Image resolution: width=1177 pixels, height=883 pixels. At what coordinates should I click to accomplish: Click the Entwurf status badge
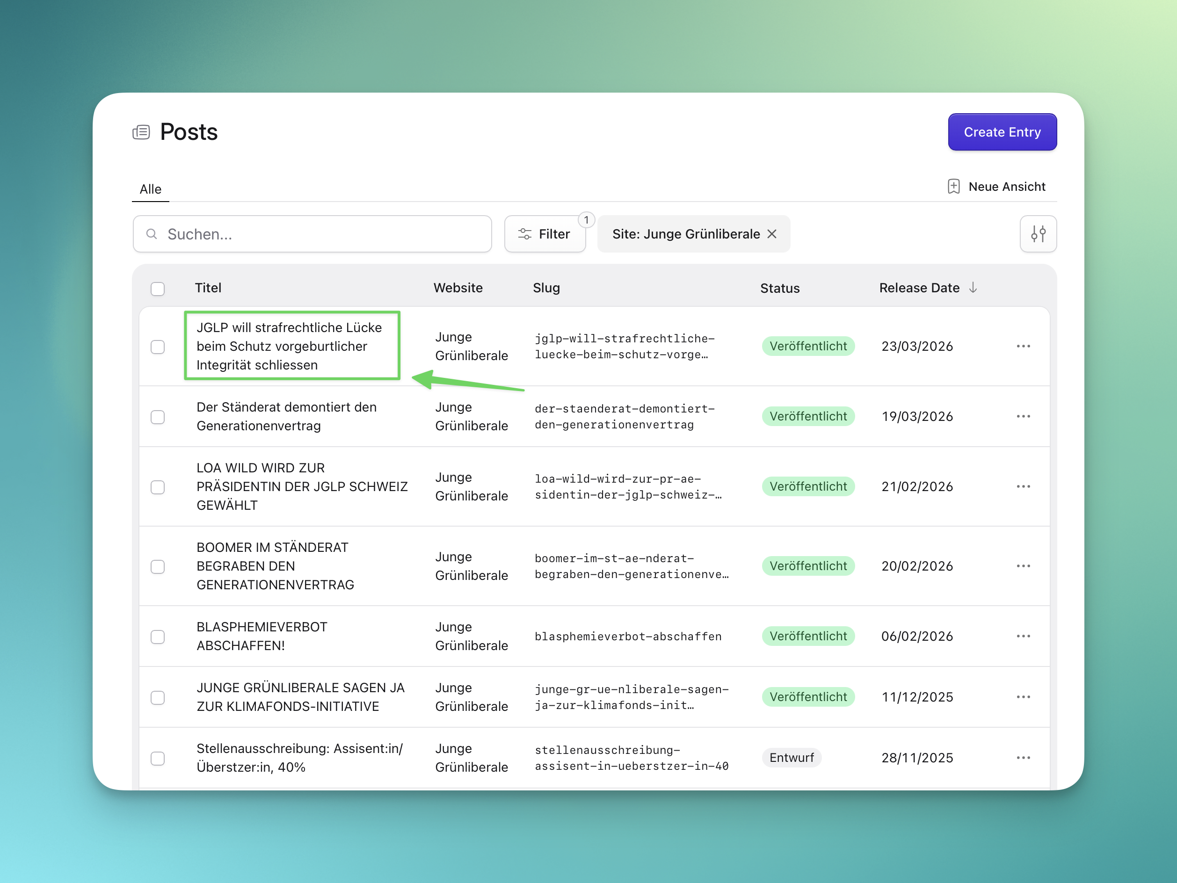coord(791,758)
